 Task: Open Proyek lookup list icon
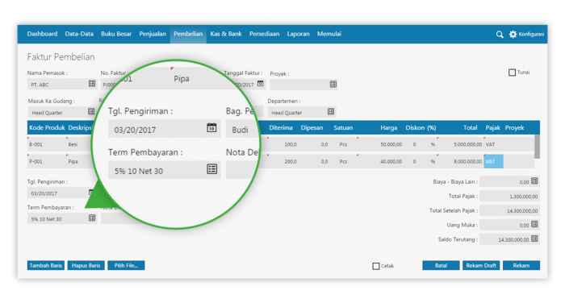click(x=333, y=84)
